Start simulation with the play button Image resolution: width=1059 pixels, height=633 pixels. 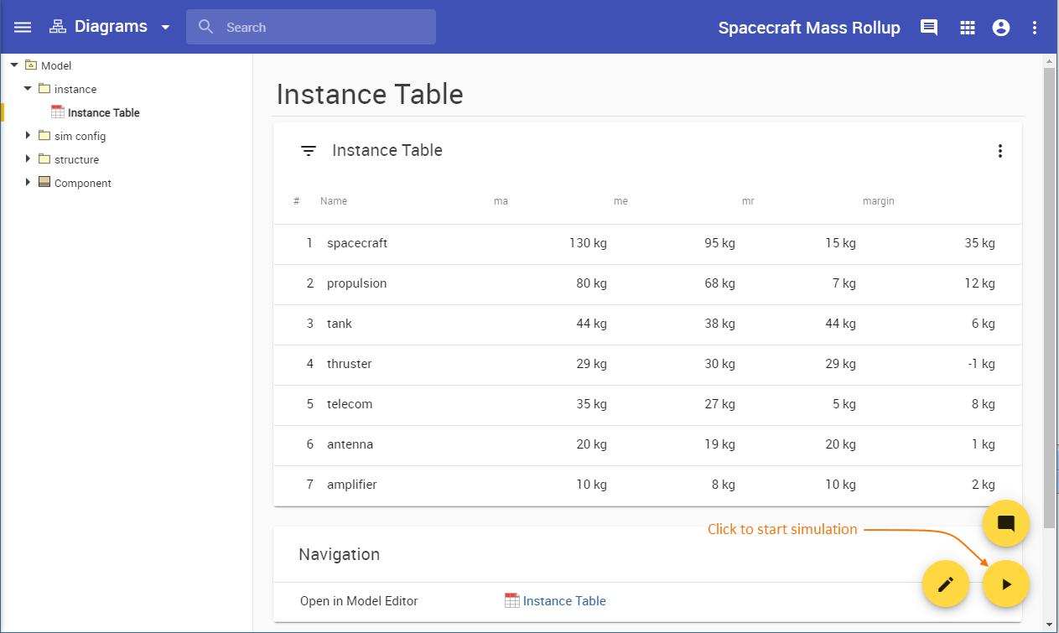point(1006,584)
